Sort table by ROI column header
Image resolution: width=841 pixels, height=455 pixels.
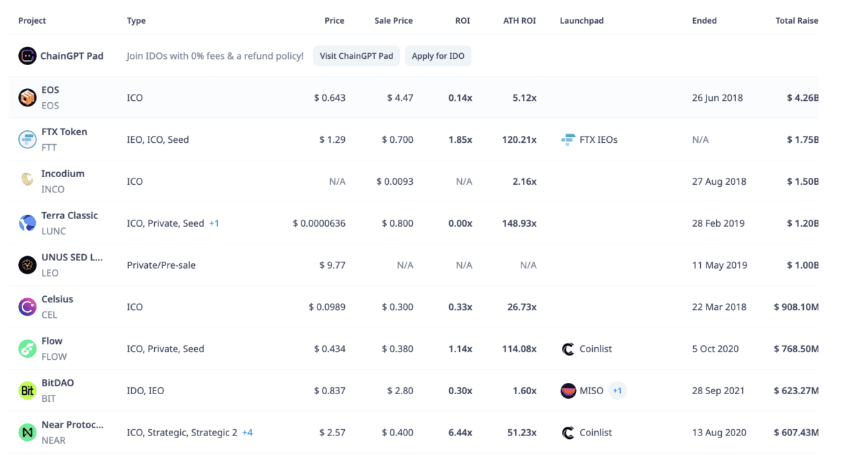pyautogui.click(x=463, y=21)
